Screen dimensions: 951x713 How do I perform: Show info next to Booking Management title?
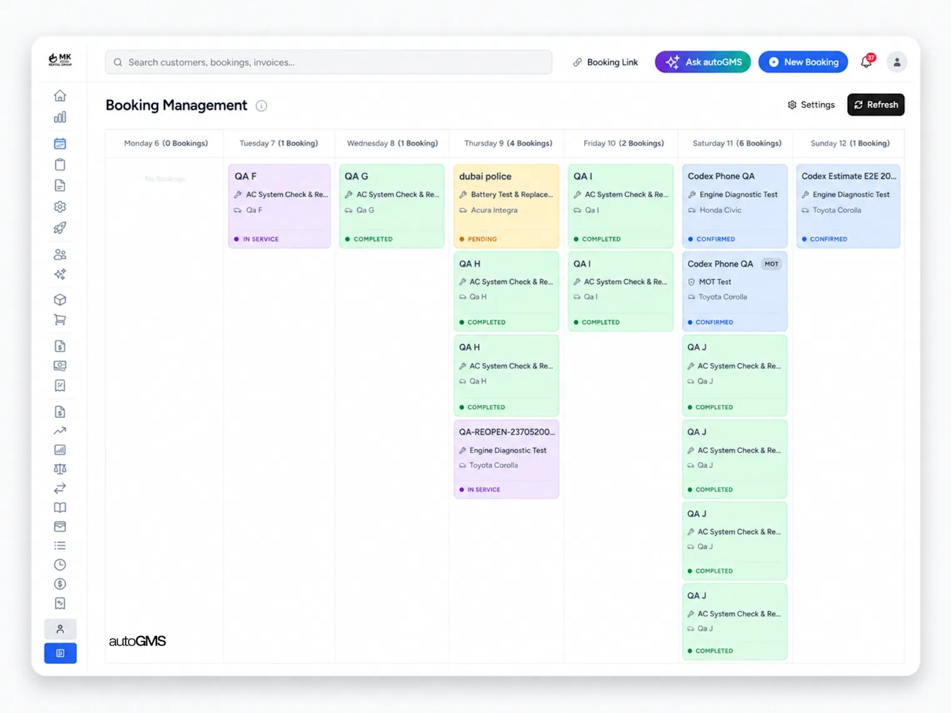point(262,106)
